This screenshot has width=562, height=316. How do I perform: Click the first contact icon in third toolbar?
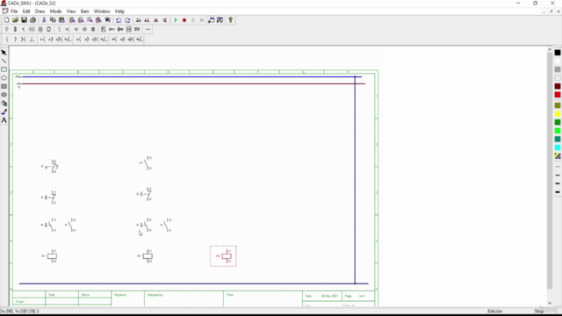[x=7, y=39]
